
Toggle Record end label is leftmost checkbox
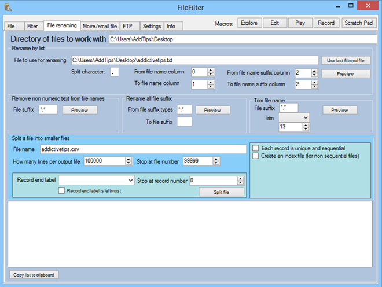point(62,190)
